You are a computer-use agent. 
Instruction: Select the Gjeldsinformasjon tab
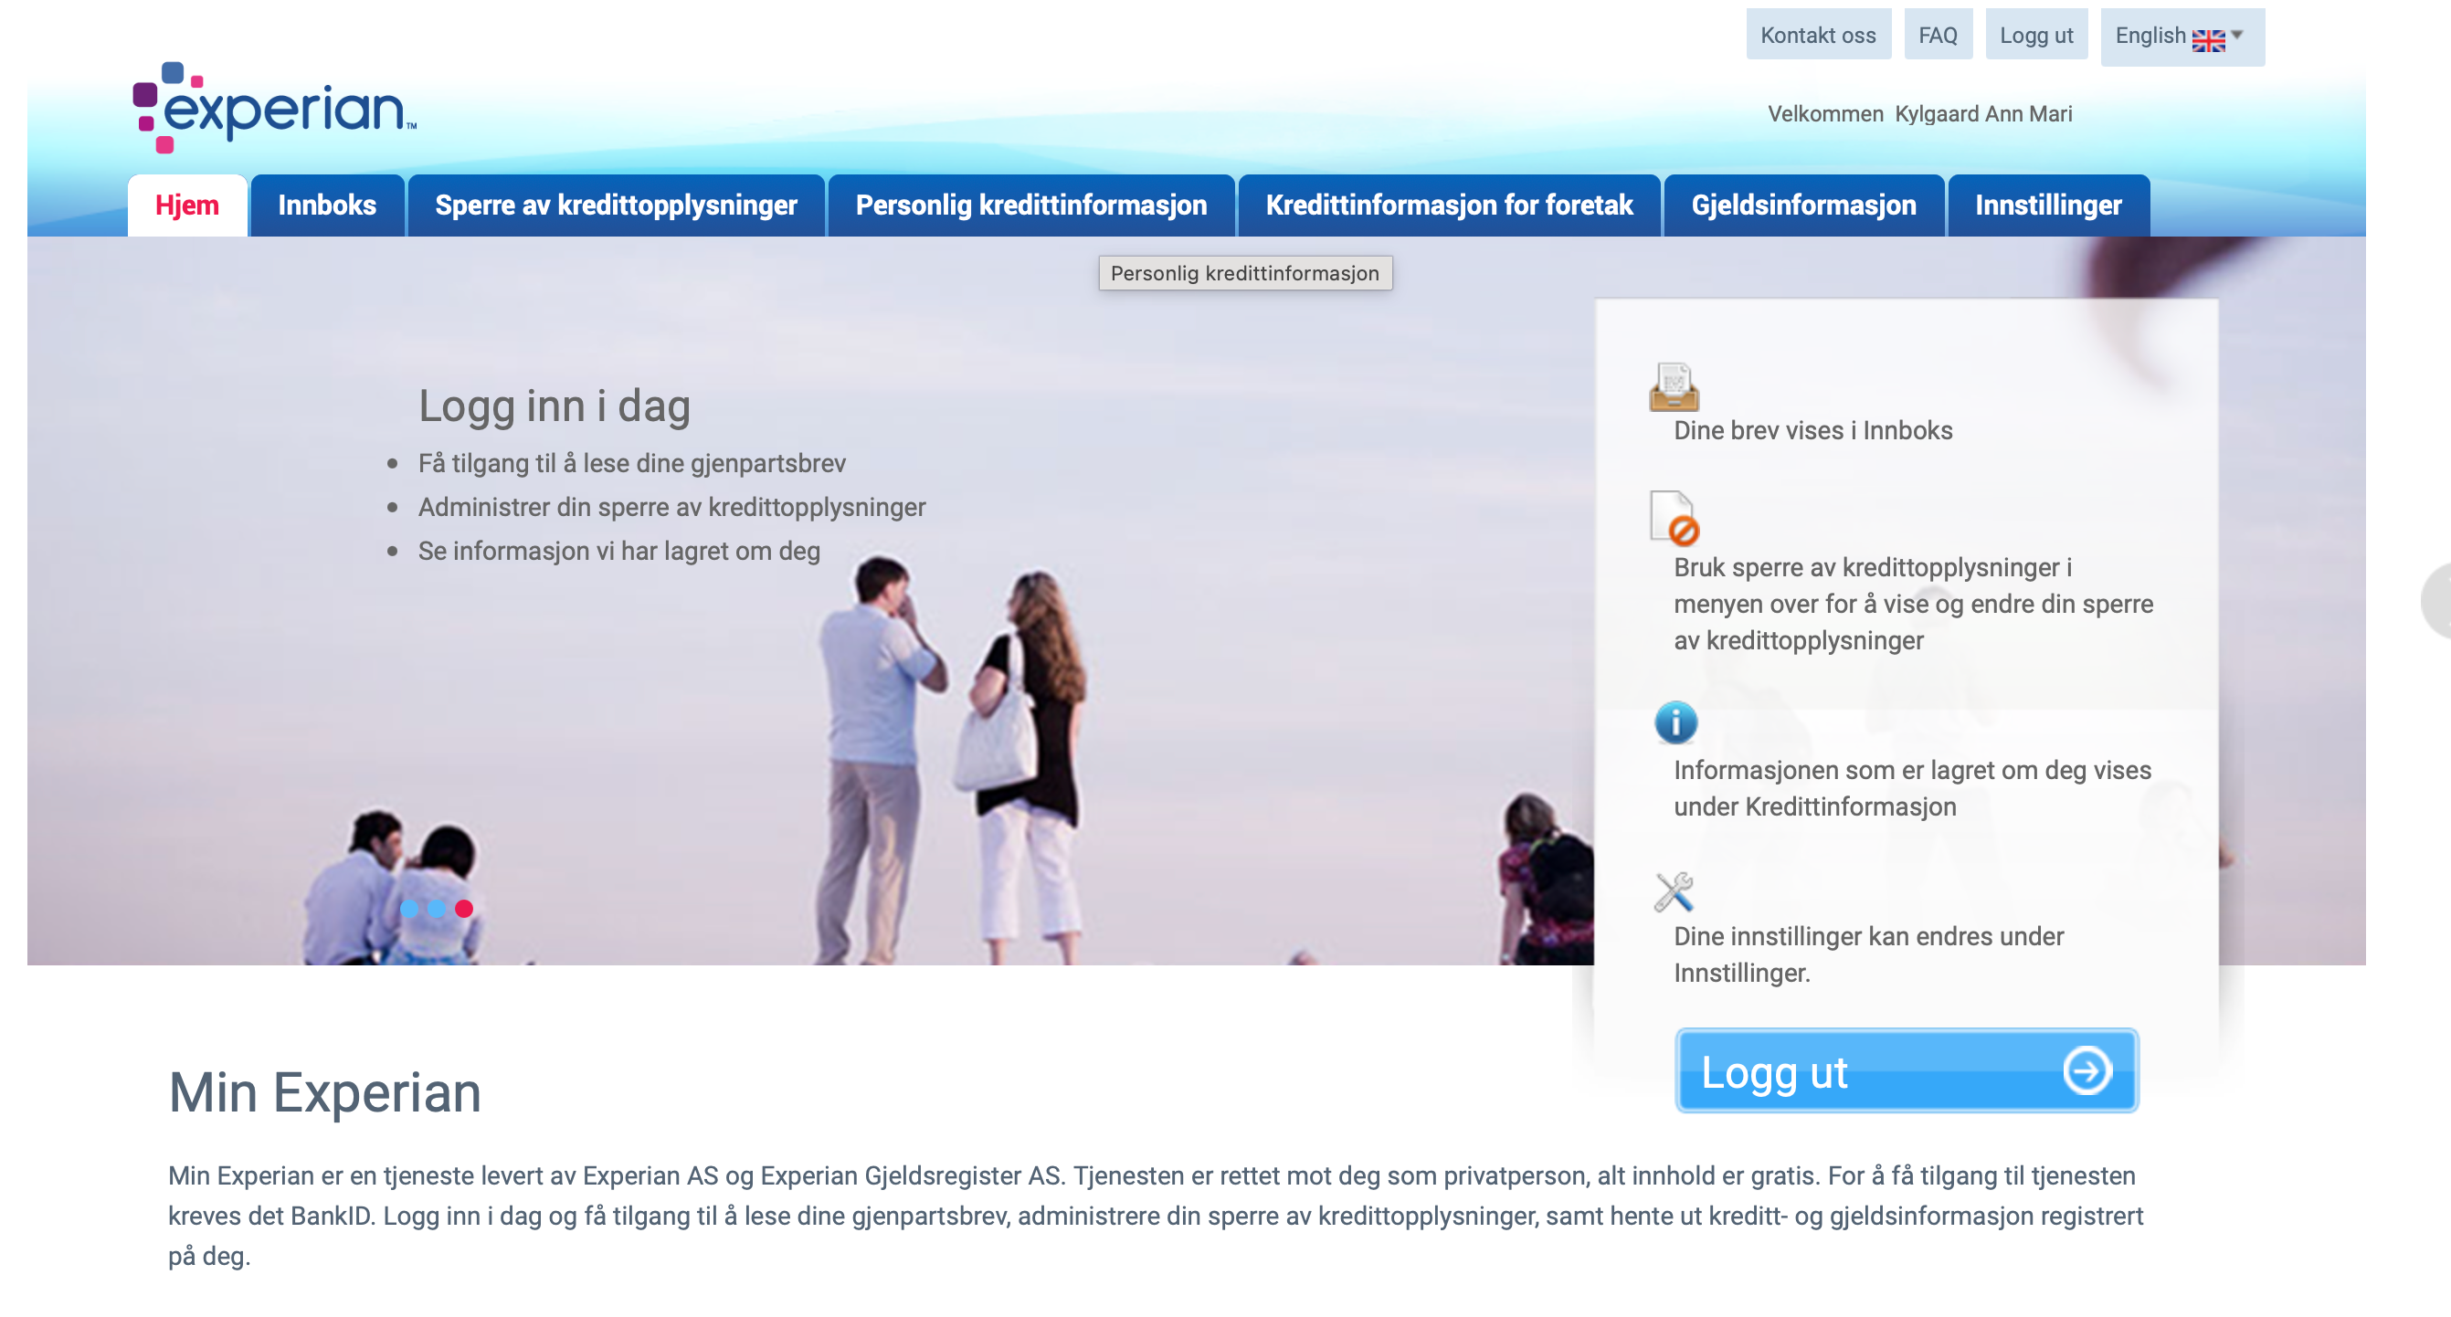pos(1803,205)
